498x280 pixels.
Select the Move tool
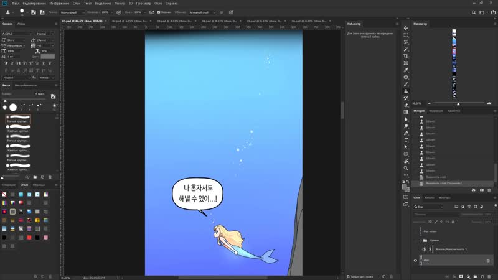[406, 28]
